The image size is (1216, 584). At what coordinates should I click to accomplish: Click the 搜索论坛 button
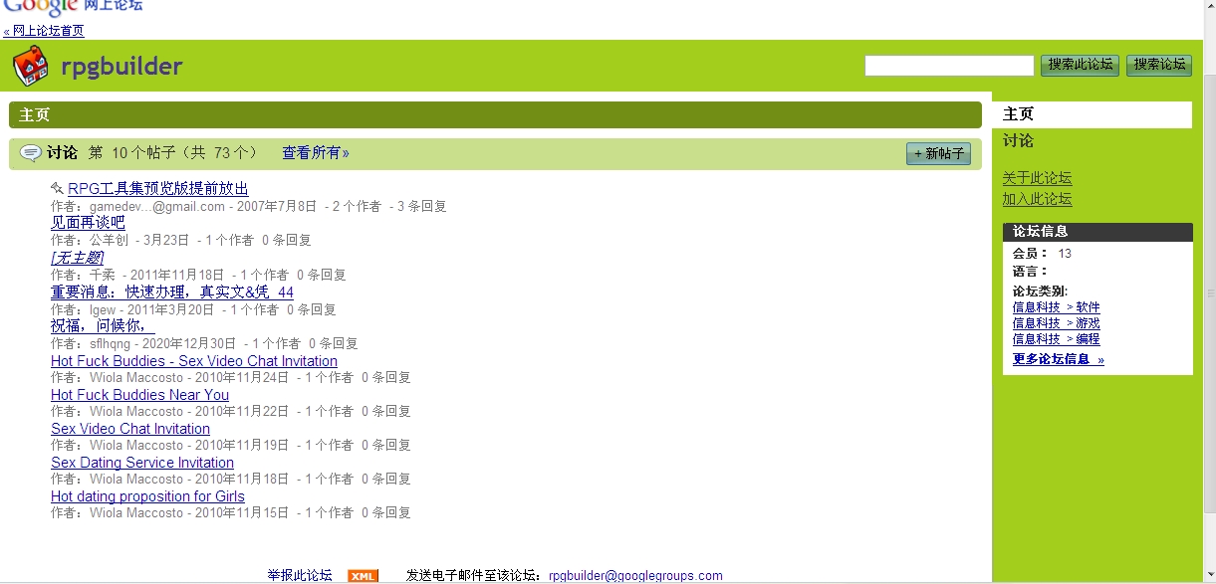(x=1159, y=65)
